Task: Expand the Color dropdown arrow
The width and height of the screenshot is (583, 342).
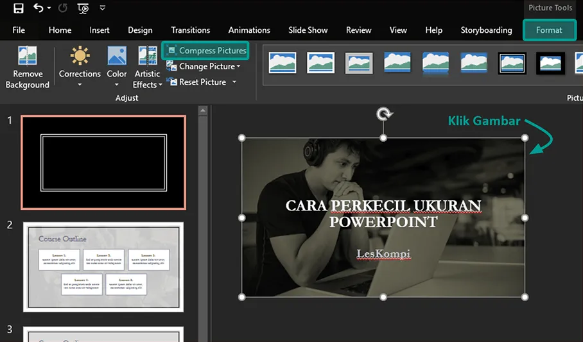Action: [117, 85]
